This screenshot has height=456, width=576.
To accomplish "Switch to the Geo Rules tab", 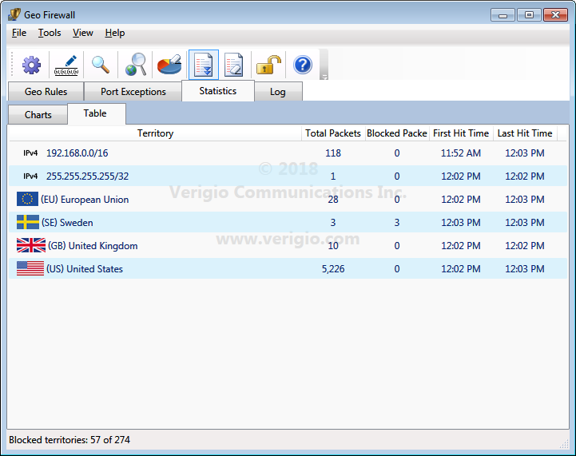I will (x=46, y=91).
